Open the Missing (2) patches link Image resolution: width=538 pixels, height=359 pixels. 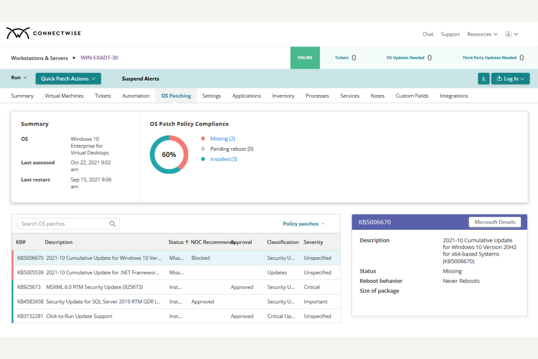click(x=222, y=139)
